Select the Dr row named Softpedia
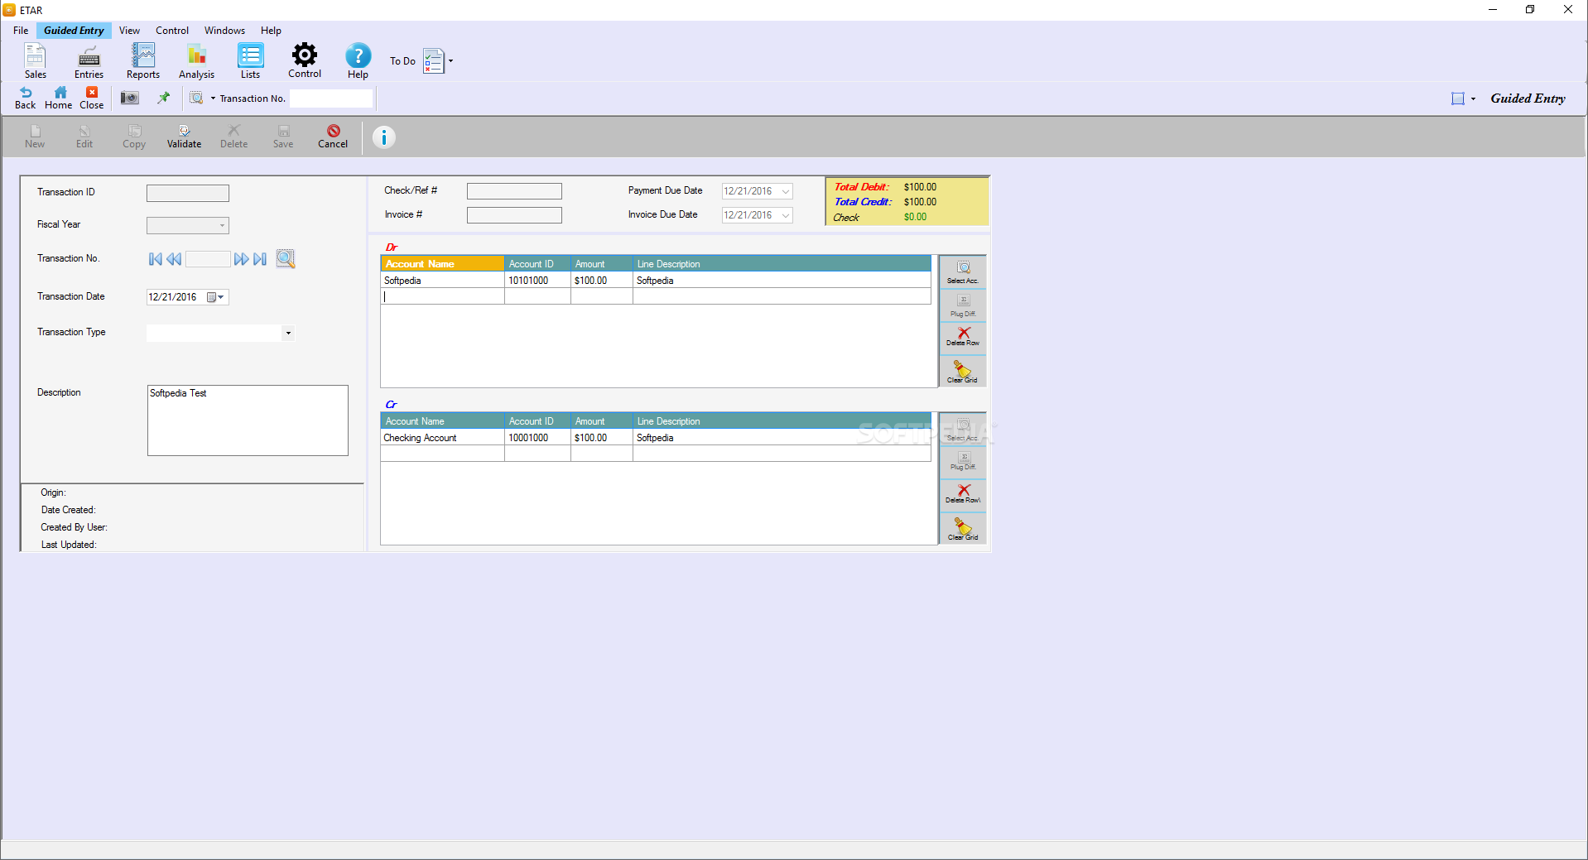1588x860 pixels. click(x=656, y=281)
